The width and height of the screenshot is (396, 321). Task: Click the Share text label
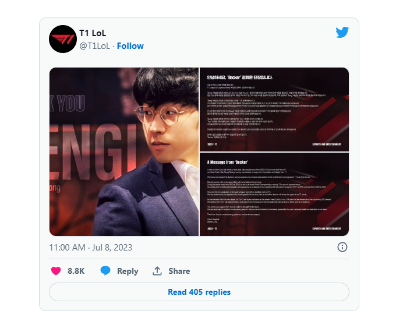[179, 271]
